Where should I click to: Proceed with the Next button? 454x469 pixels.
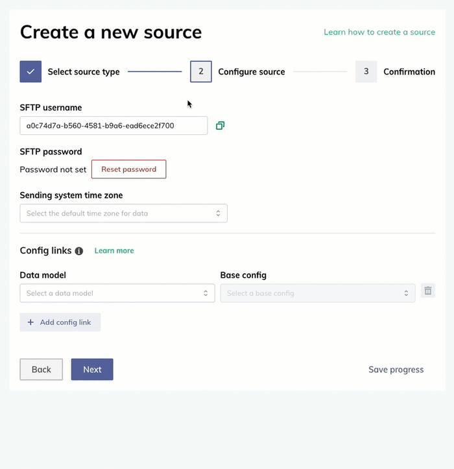pyautogui.click(x=92, y=369)
